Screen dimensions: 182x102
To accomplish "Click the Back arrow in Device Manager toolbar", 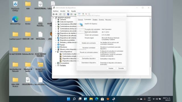I will 53,14.
